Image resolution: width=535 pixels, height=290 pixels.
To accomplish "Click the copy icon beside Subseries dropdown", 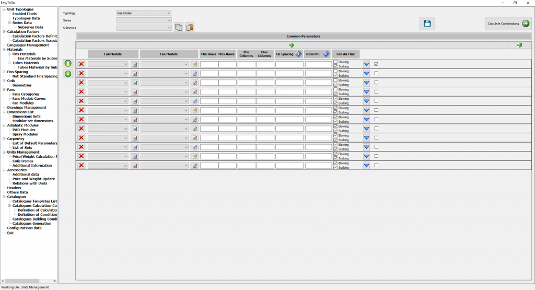I will tap(179, 27).
